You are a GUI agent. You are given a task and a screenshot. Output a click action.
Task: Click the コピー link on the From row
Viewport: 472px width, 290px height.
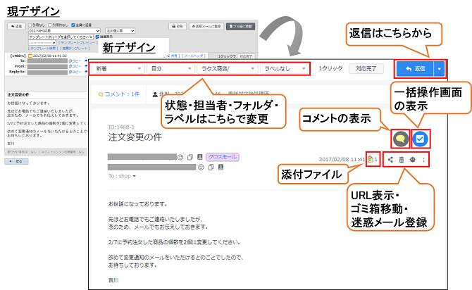tap(75, 66)
